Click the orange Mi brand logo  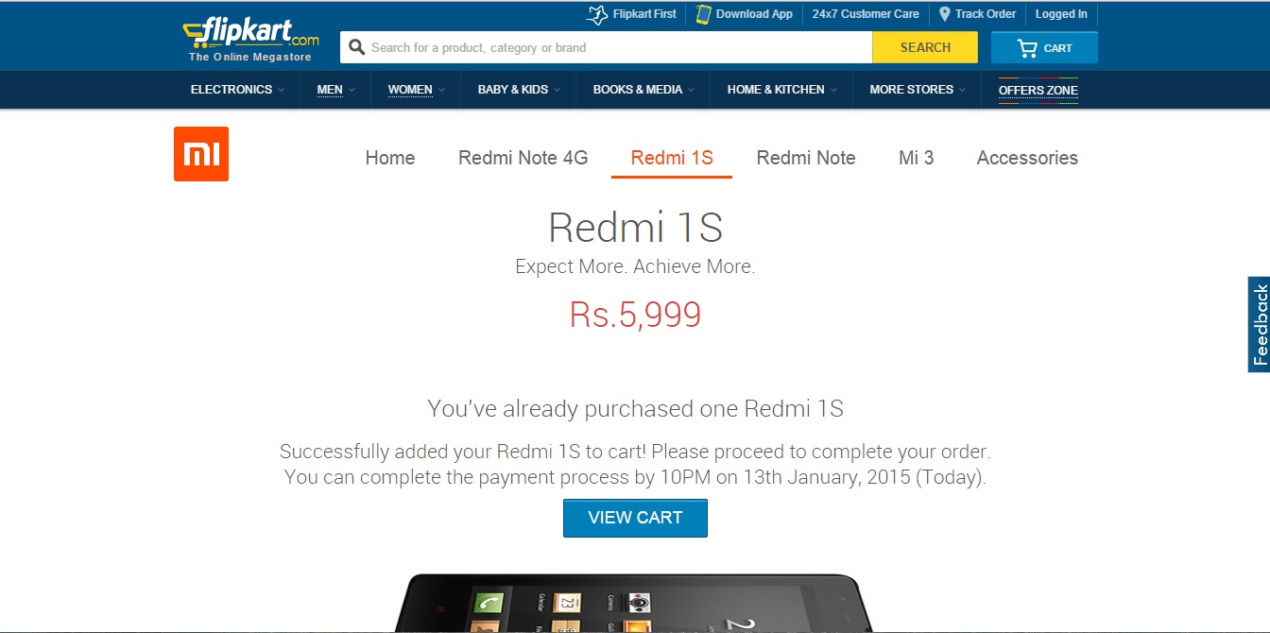[x=201, y=154]
